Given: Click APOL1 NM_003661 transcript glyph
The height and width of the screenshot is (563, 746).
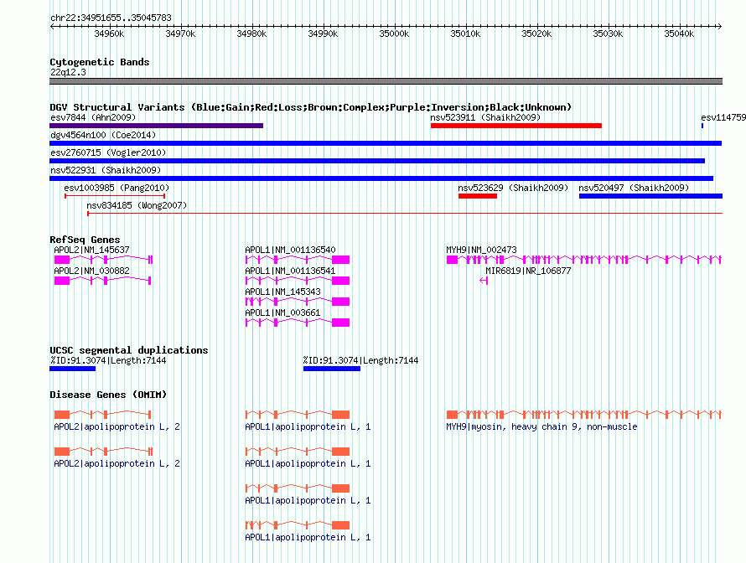Looking at the screenshot, I should point(298,323).
